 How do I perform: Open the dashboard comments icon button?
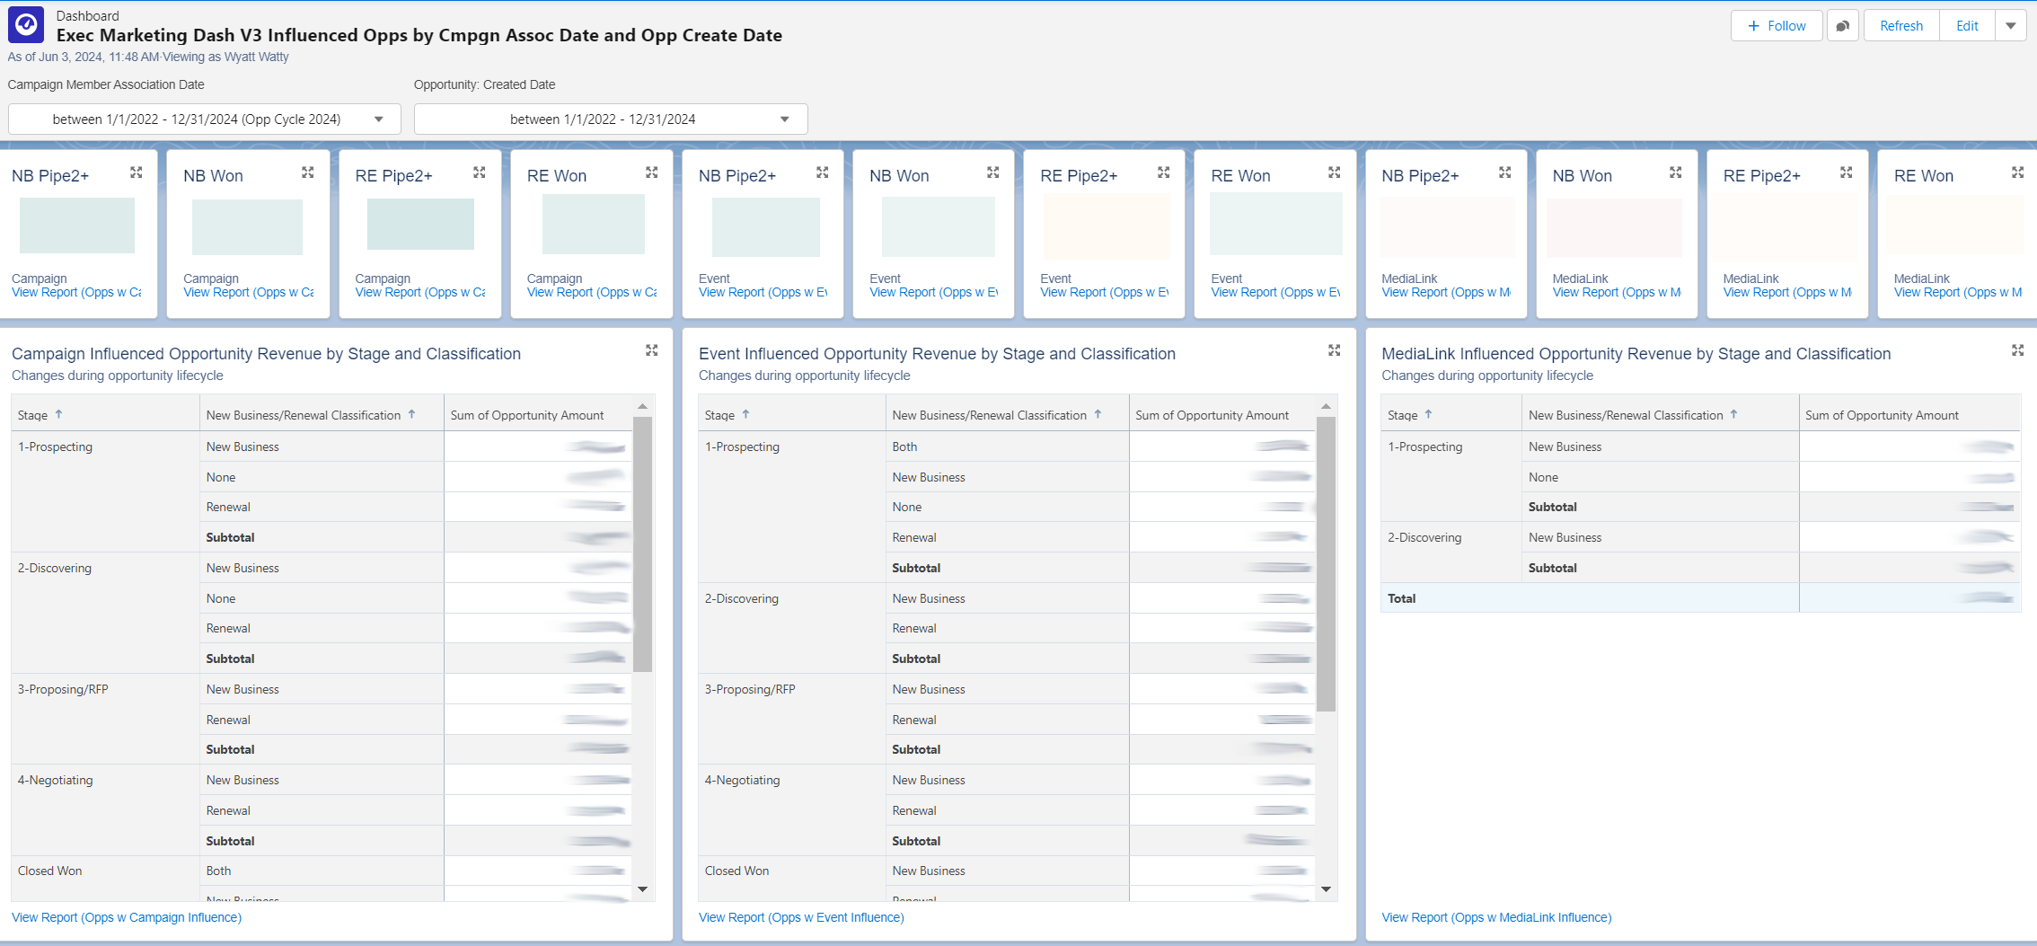coord(1843,26)
